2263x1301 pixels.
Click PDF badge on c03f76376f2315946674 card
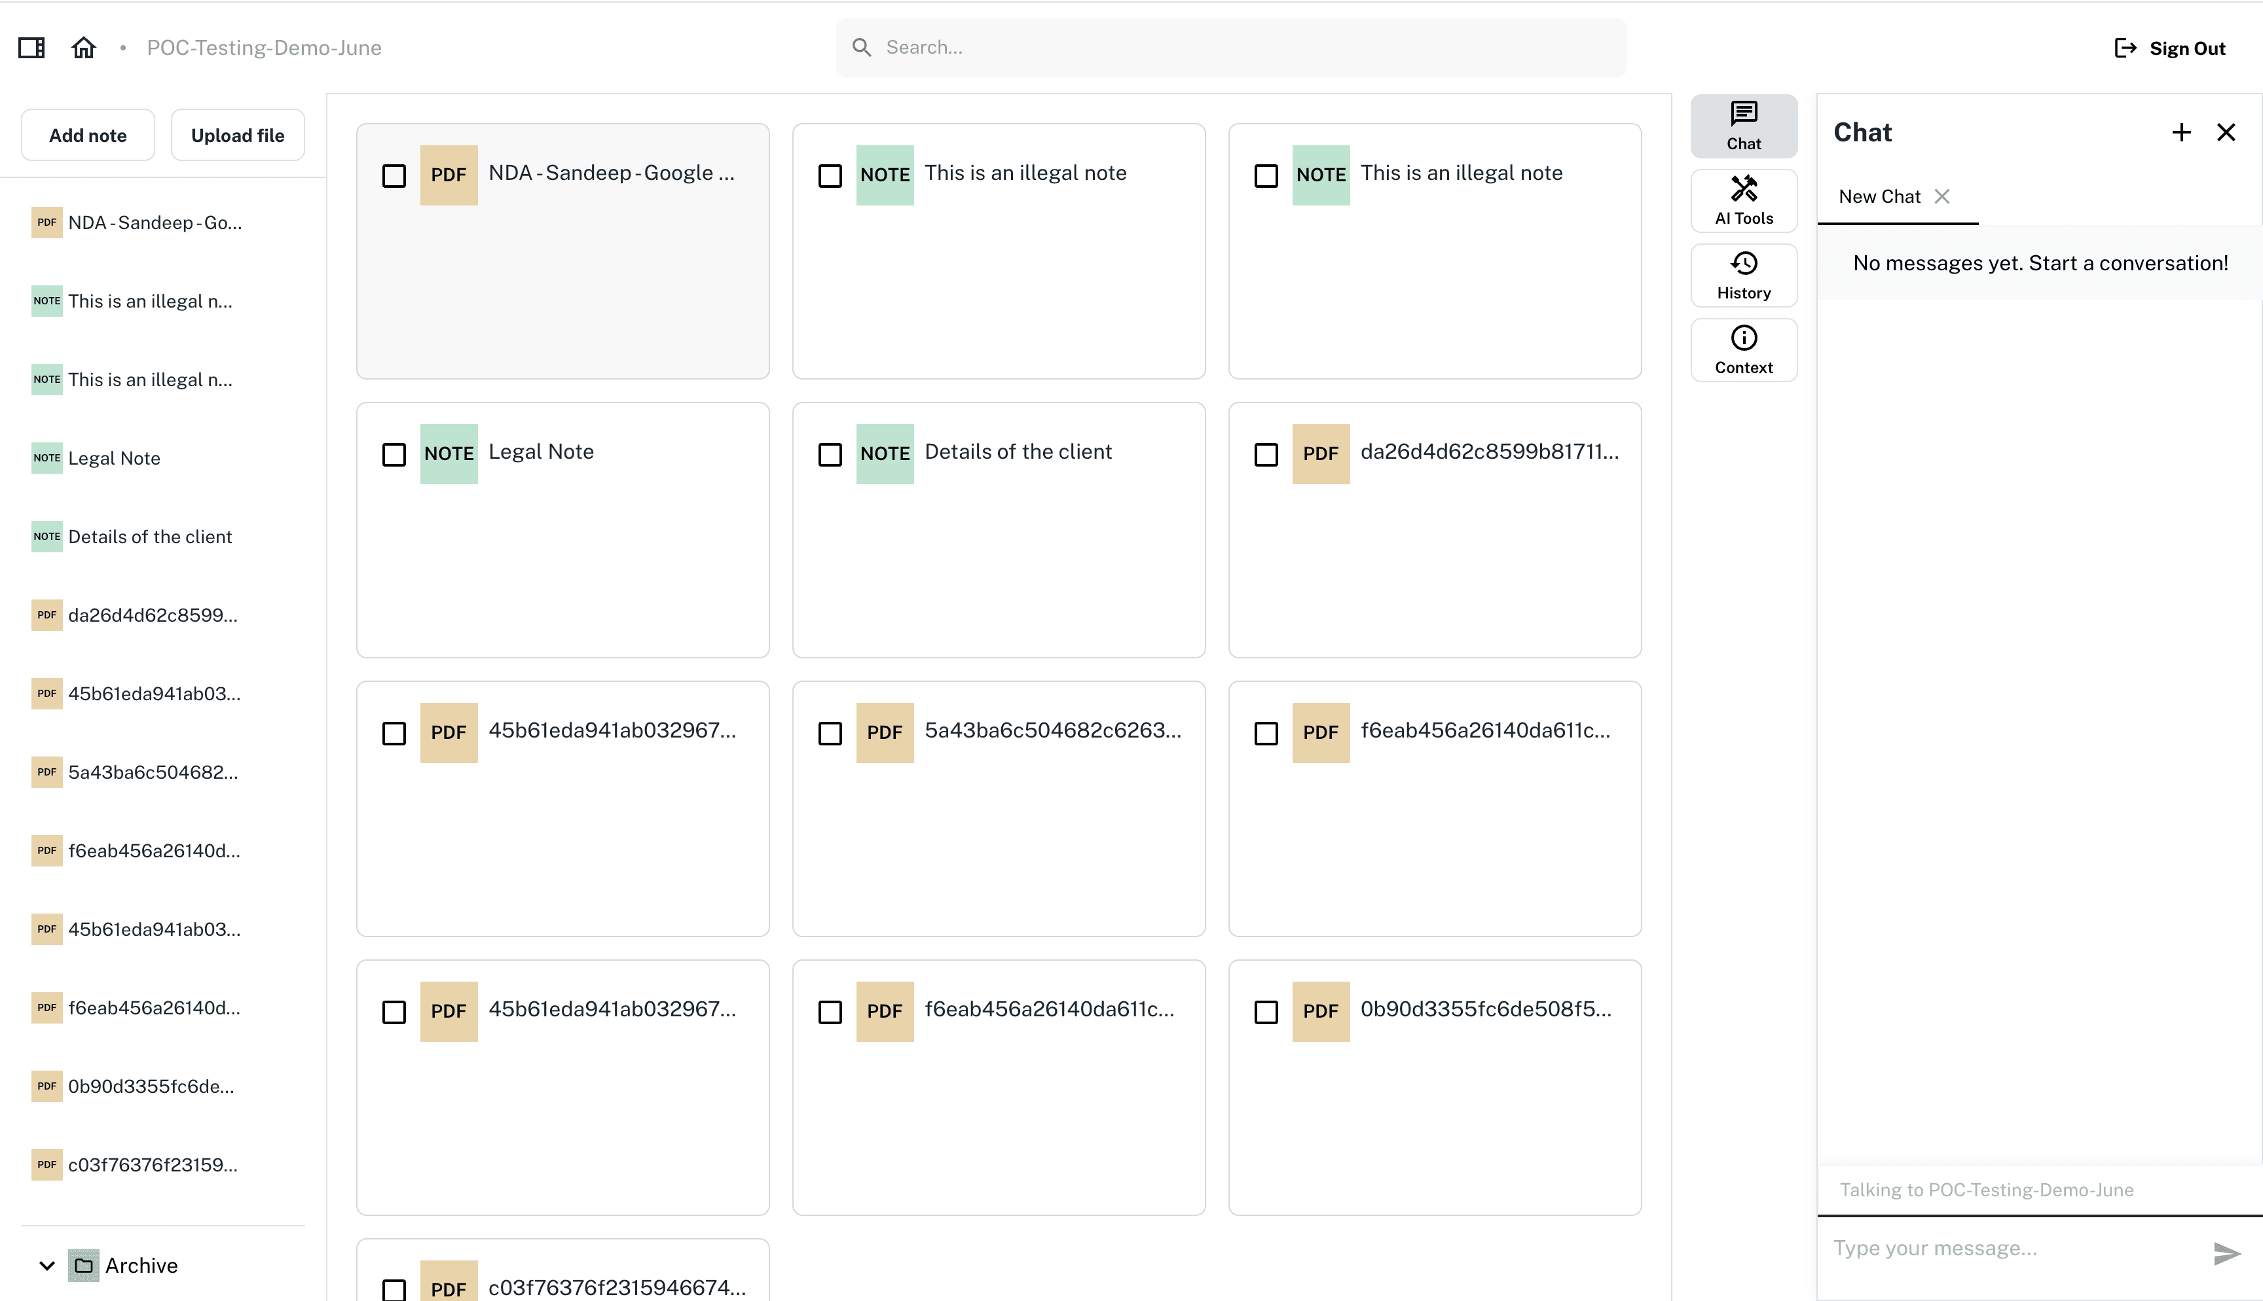point(449,1282)
